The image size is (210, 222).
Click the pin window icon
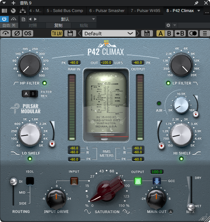[x=197, y=3]
